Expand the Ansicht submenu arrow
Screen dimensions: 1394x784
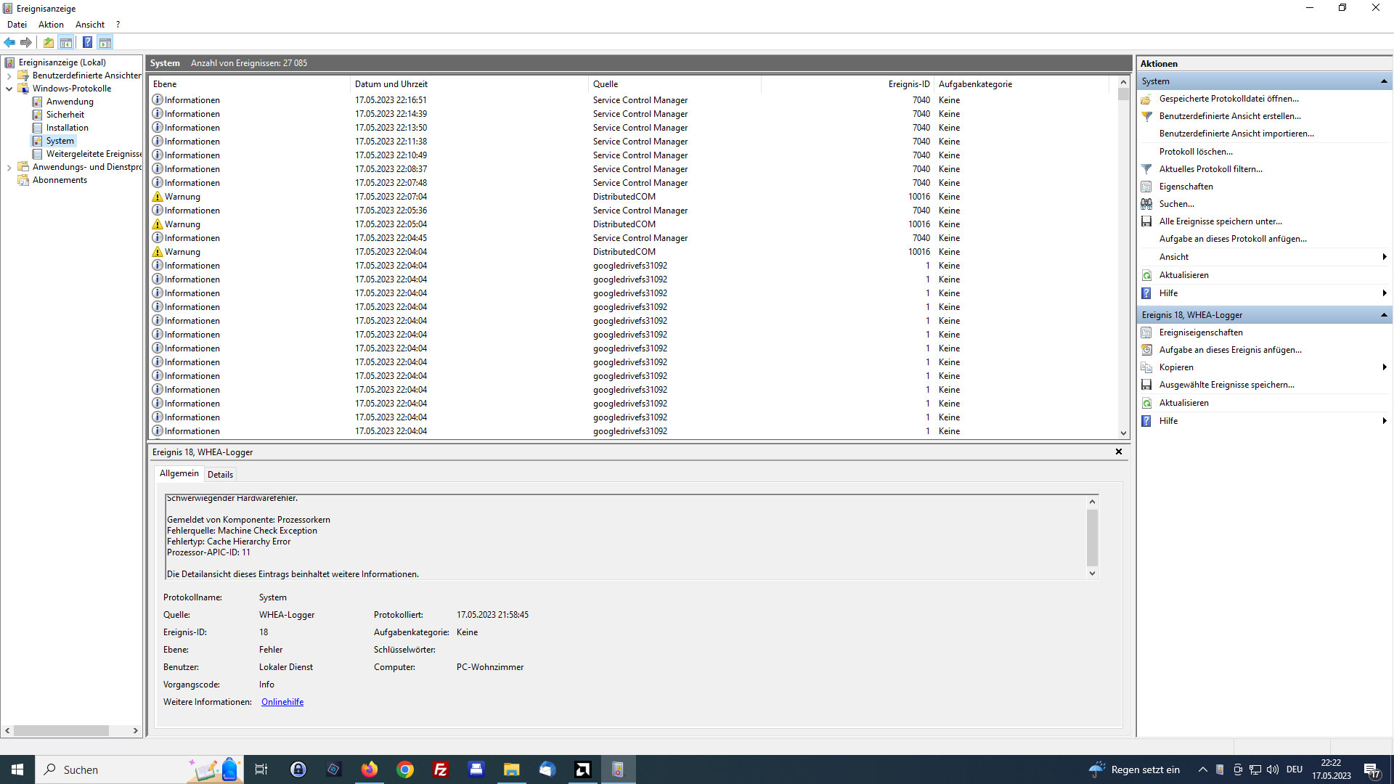[x=1384, y=257]
